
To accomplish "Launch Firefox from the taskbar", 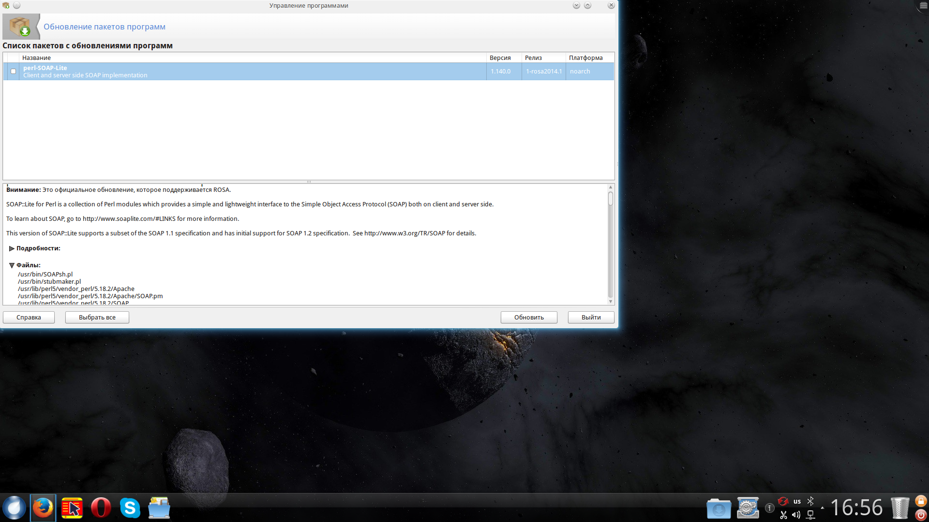I will point(43,508).
